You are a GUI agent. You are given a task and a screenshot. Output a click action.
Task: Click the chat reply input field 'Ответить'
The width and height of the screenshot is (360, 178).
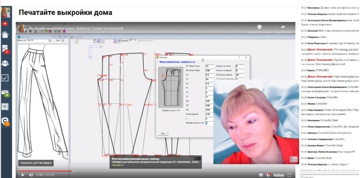point(330,177)
